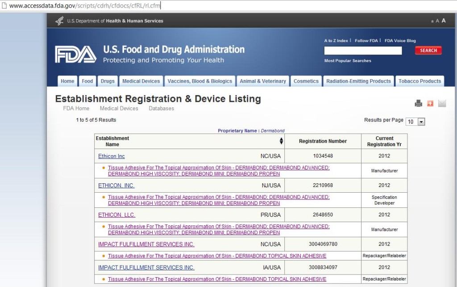Image resolution: width=457 pixels, height=287 pixels.
Task: Open FDA Voice Blog link
Action: (x=400, y=41)
